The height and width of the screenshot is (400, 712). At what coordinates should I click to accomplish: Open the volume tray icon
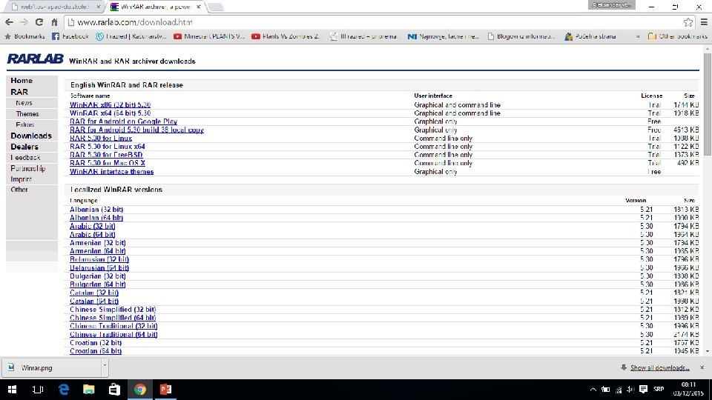pyautogui.click(x=630, y=390)
